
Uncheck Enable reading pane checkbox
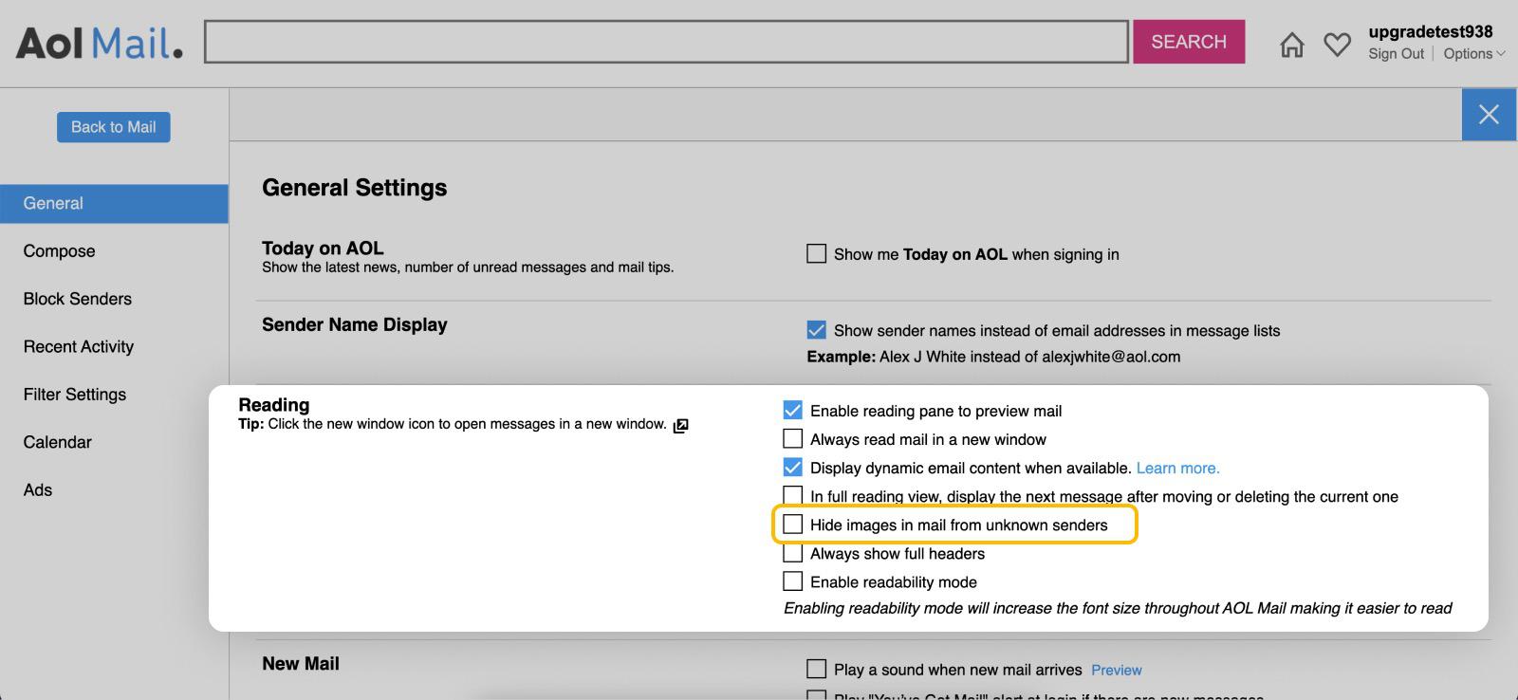click(792, 410)
